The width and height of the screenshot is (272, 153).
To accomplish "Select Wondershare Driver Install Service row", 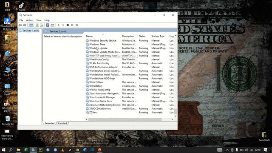I will (x=130, y=71).
